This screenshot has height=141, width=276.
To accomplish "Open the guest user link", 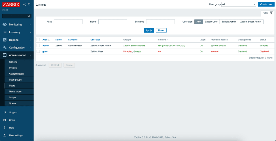I will coord(45,51).
